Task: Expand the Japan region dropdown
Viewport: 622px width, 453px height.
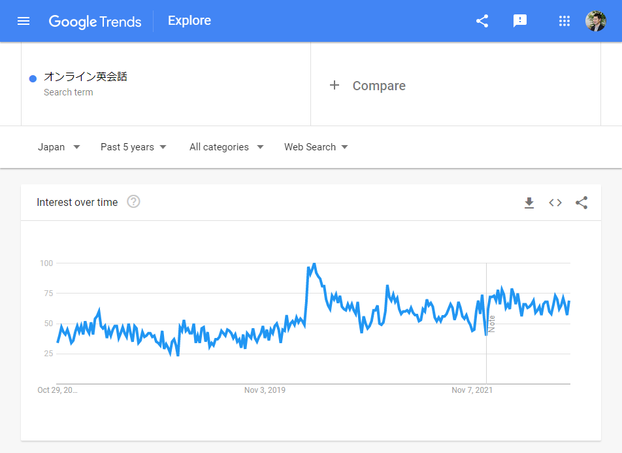Action: point(59,147)
